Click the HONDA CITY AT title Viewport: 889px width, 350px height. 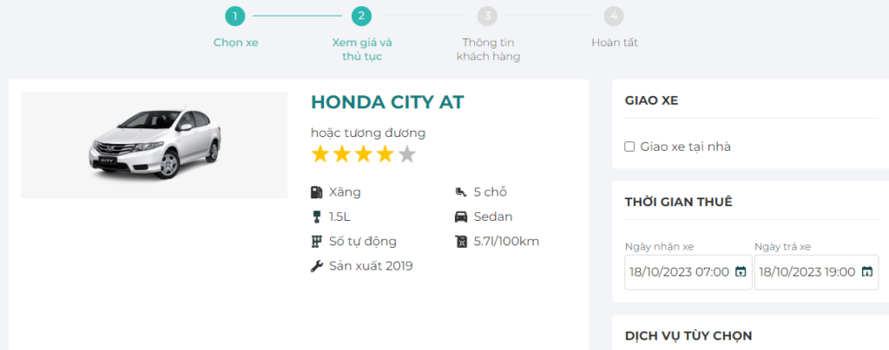[387, 102]
